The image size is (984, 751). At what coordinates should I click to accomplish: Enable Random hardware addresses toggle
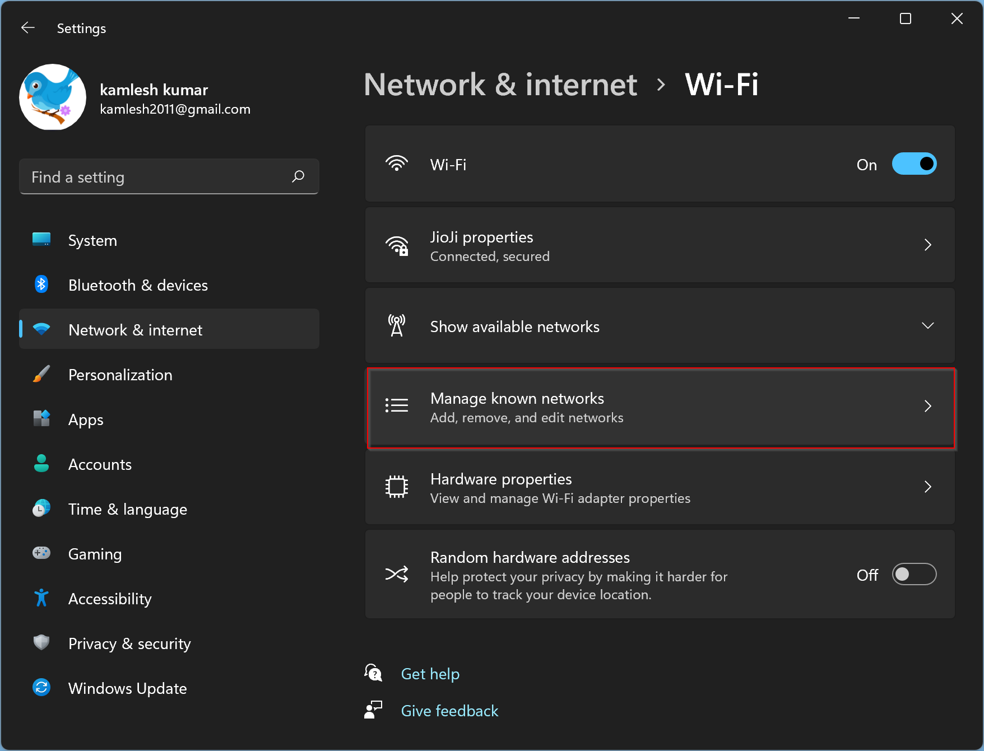[x=914, y=574]
